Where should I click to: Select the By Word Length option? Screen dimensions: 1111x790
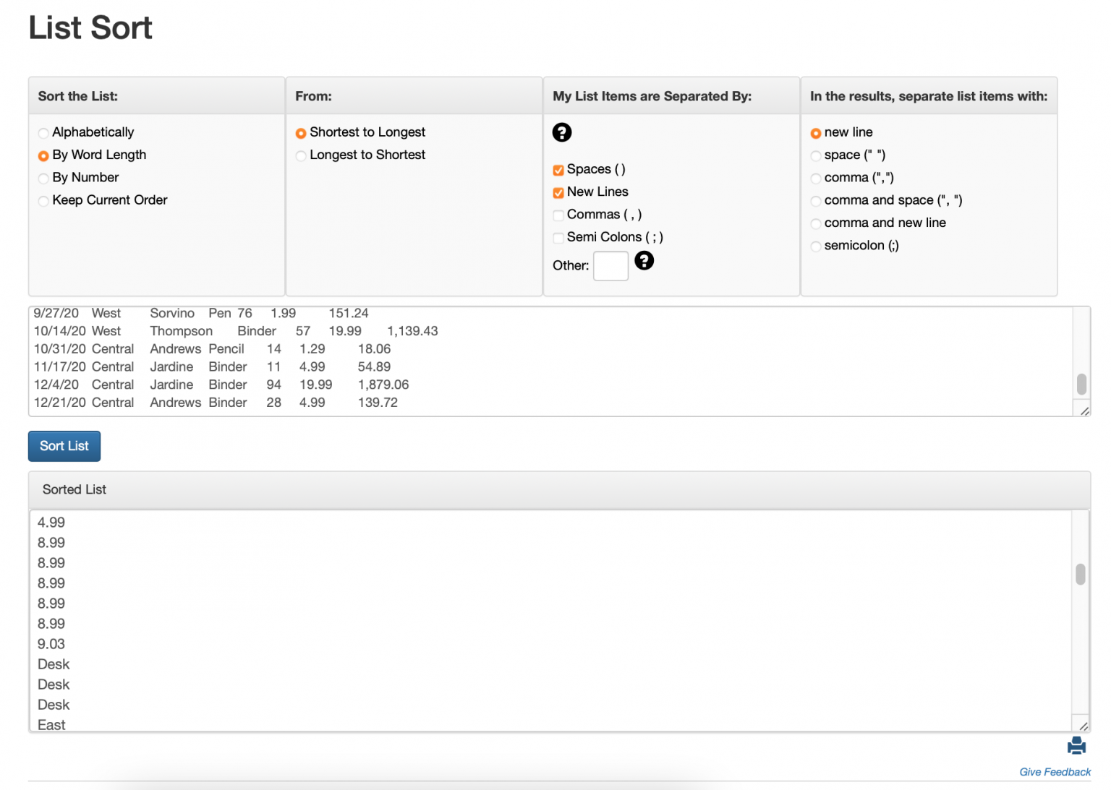click(43, 155)
